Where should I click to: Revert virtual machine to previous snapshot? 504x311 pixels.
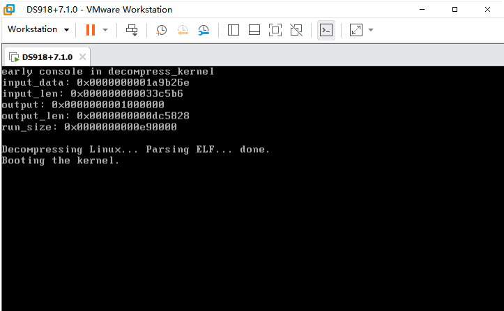pos(183,30)
